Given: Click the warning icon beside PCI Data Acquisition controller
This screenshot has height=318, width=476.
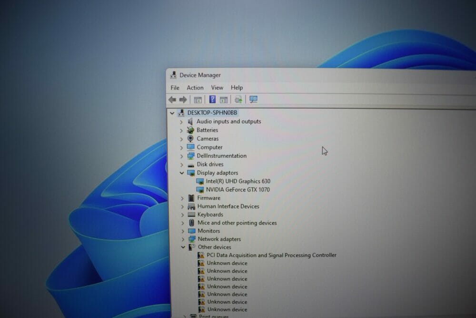Looking at the screenshot, I should [201, 255].
